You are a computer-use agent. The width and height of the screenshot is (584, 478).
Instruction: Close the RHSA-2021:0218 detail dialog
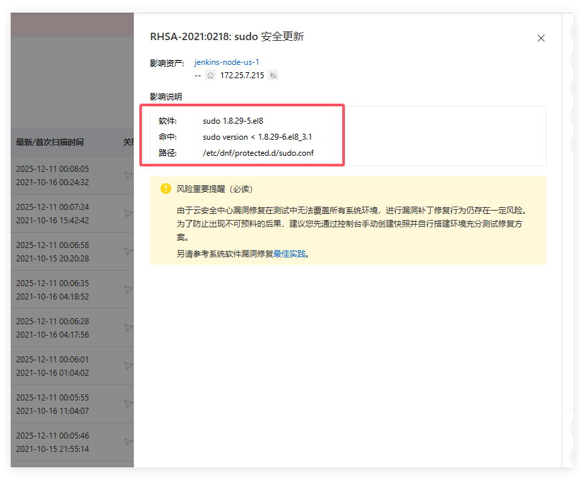(540, 38)
